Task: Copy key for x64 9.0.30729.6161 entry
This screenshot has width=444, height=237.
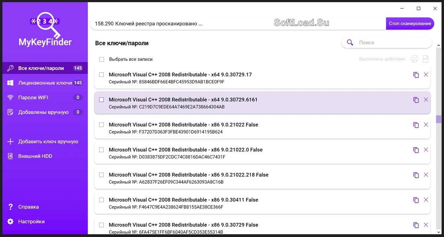Action: [x=416, y=100]
